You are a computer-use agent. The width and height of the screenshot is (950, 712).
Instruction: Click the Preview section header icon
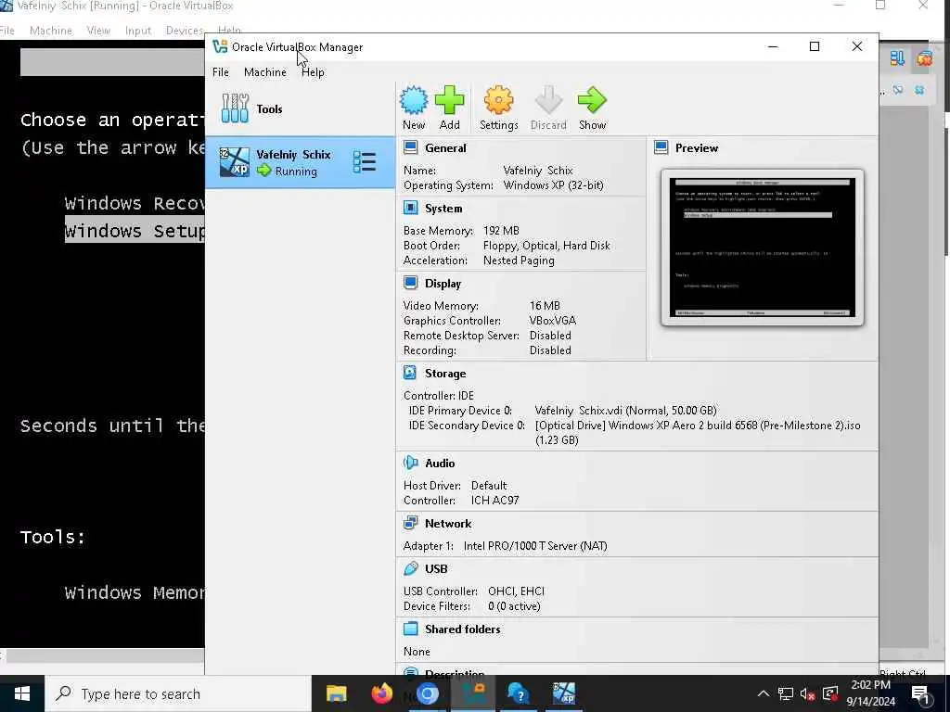661,147
